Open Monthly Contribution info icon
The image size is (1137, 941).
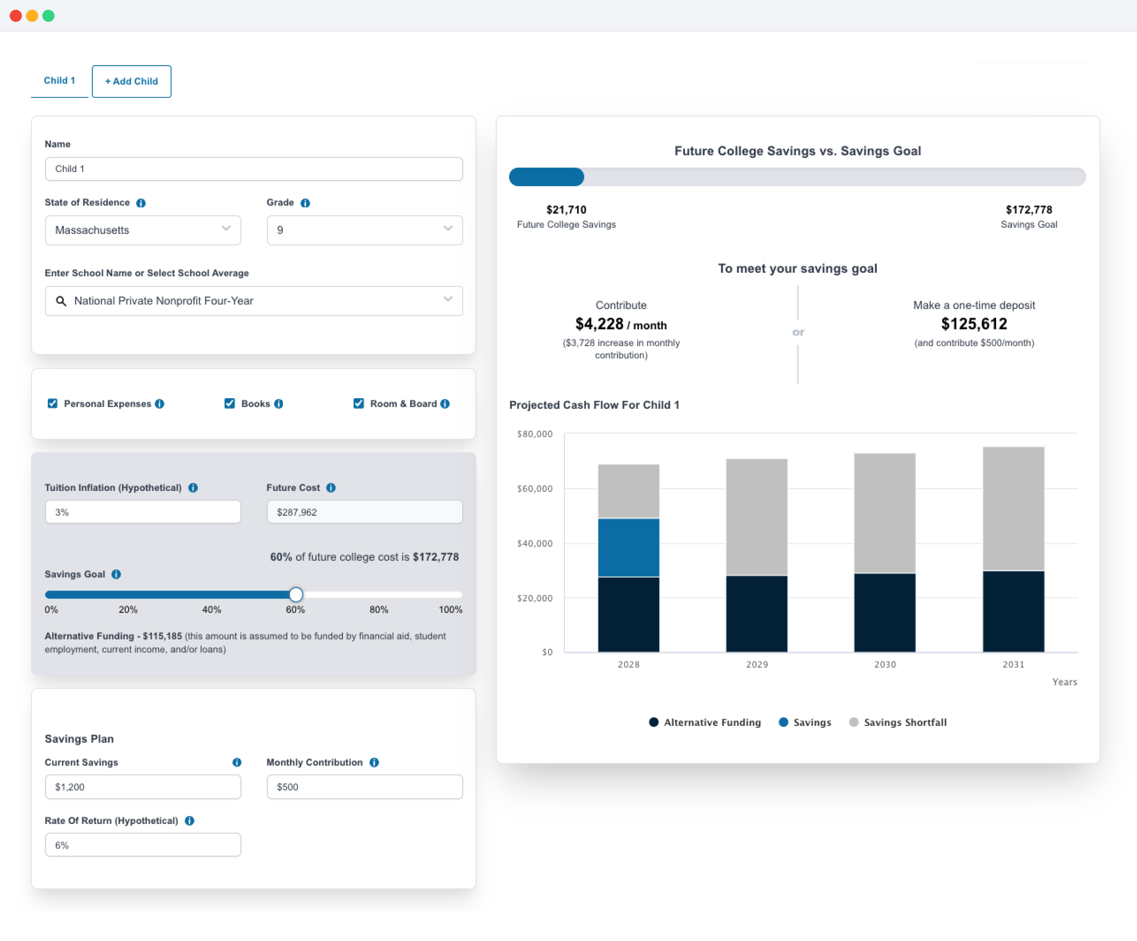(x=375, y=763)
